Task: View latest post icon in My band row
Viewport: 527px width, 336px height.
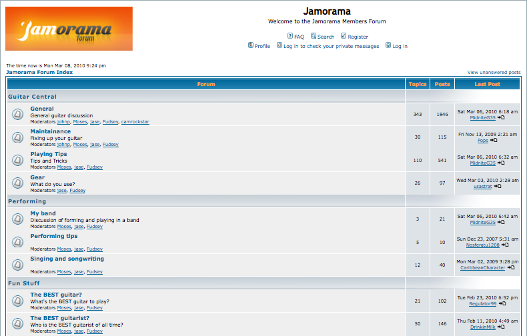Action: tap(501, 223)
